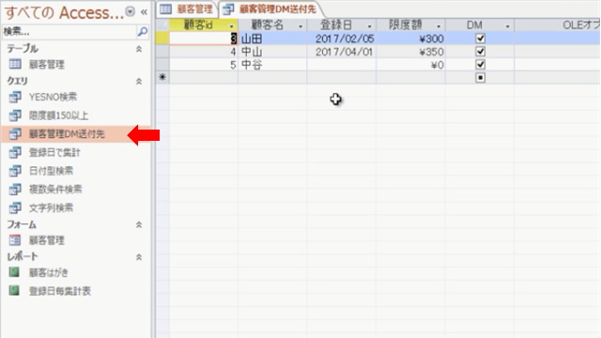Open the YESNO検索 query icon
The height and width of the screenshot is (338, 601).
(x=15, y=97)
